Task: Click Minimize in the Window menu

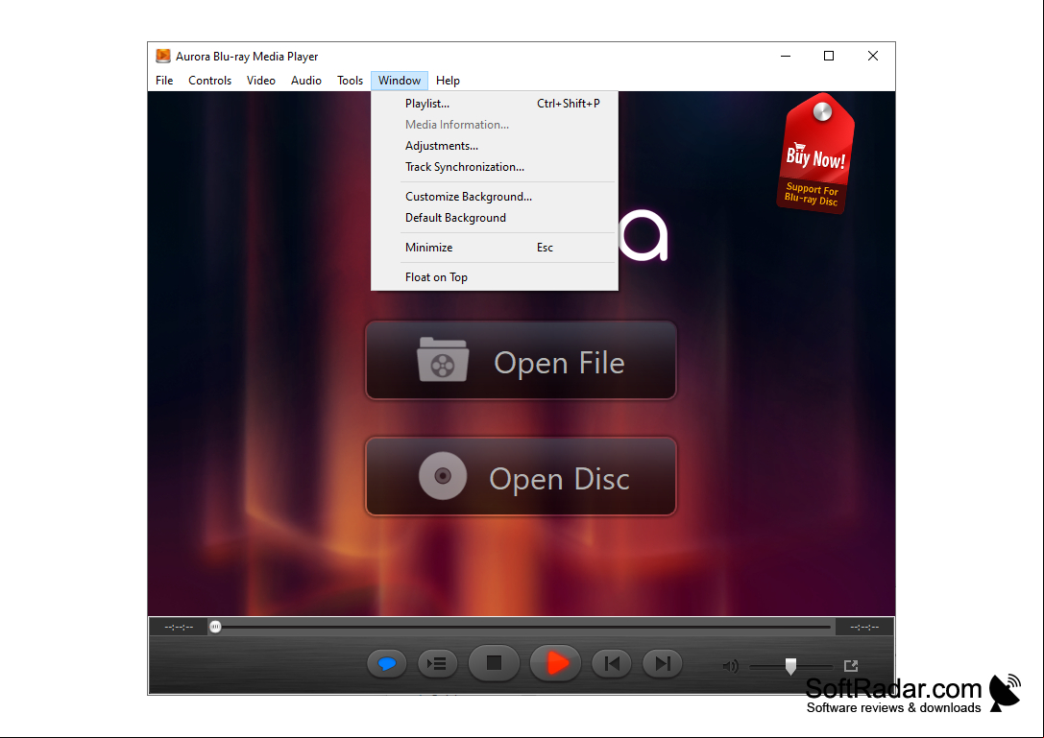Action: [495, 248]
